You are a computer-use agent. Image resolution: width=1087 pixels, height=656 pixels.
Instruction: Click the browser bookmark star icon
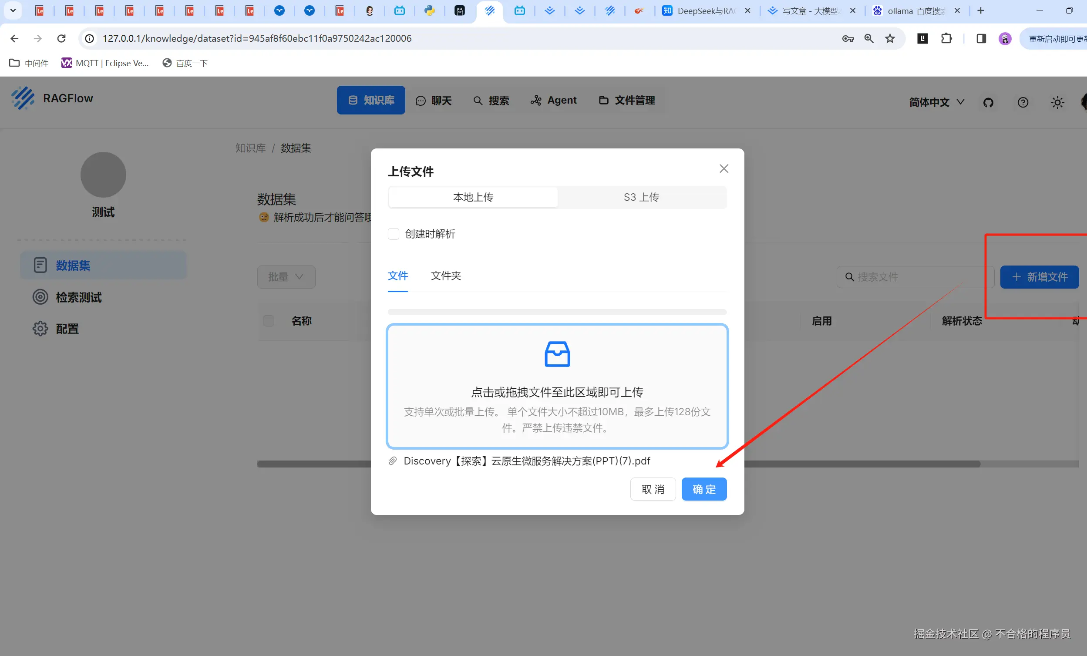coord(890,39)
